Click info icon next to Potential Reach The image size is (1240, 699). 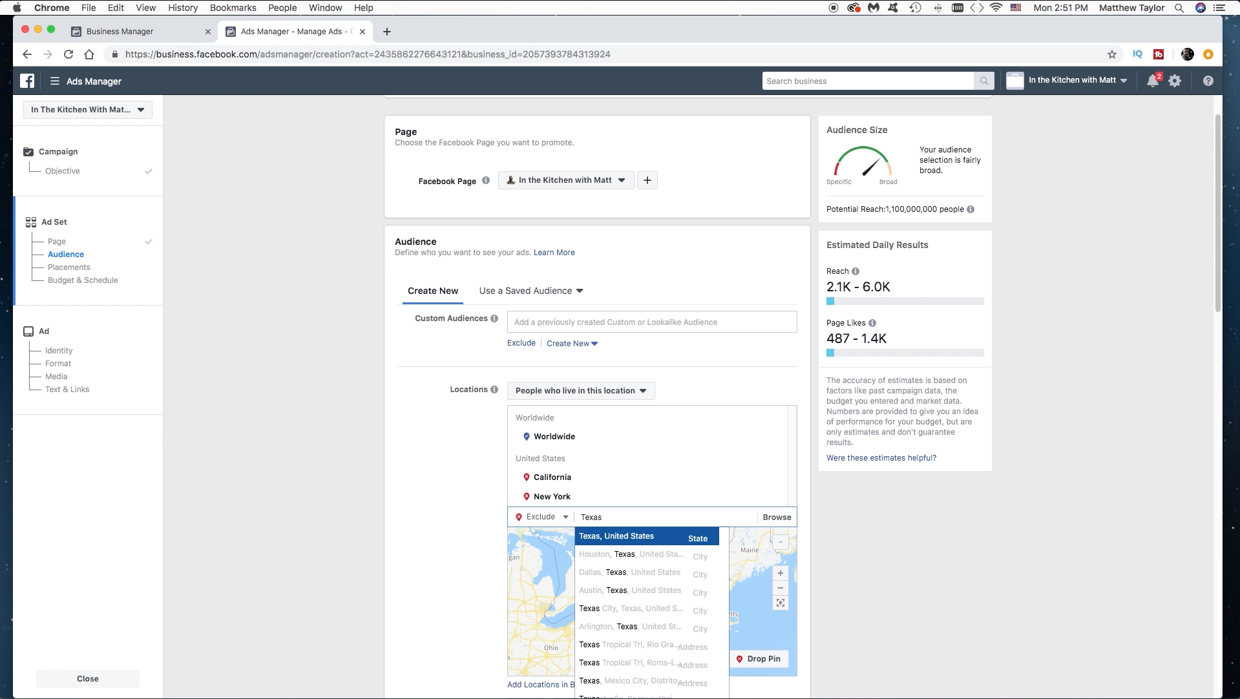tap(971, 209)
